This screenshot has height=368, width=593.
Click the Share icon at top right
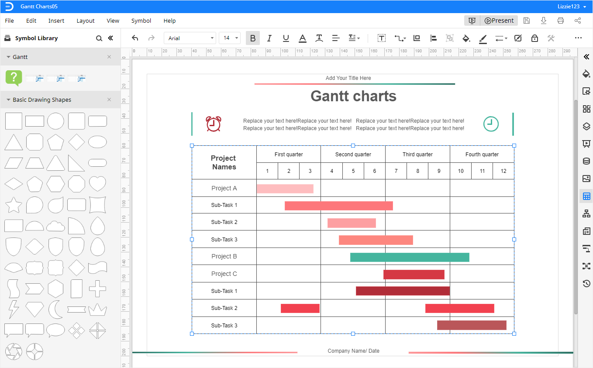click(578, 20)
